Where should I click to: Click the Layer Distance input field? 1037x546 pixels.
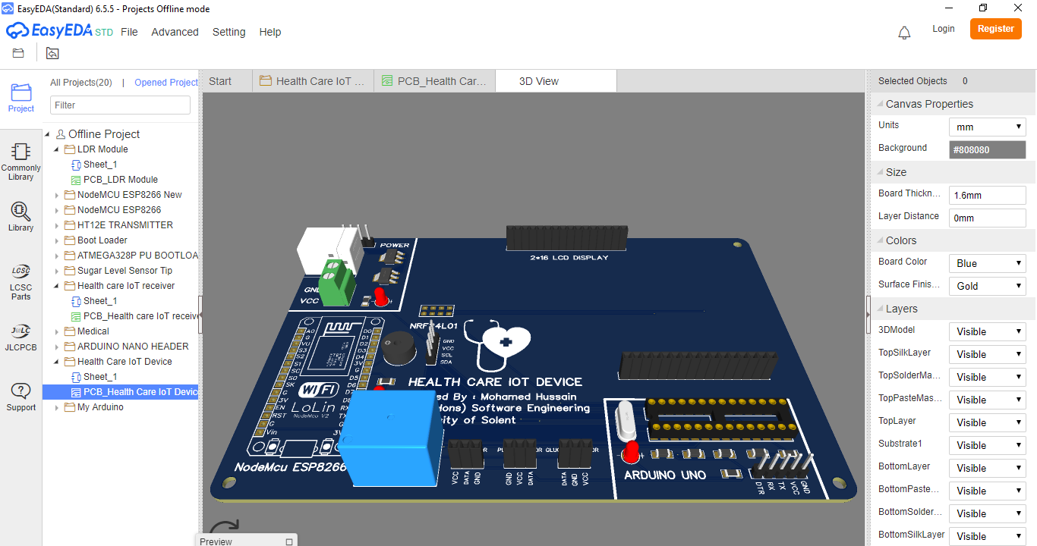click(x=987, y=218)
